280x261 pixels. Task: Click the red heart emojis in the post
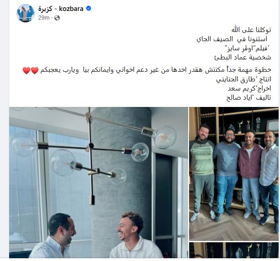pos(31,70)
